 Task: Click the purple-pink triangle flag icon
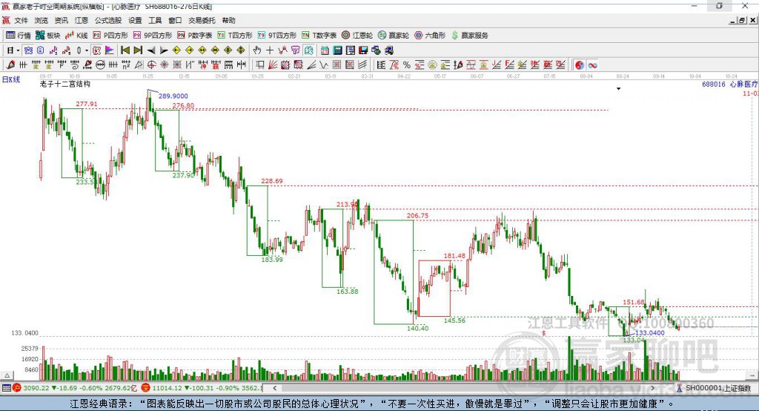click(x=110, y=50)
